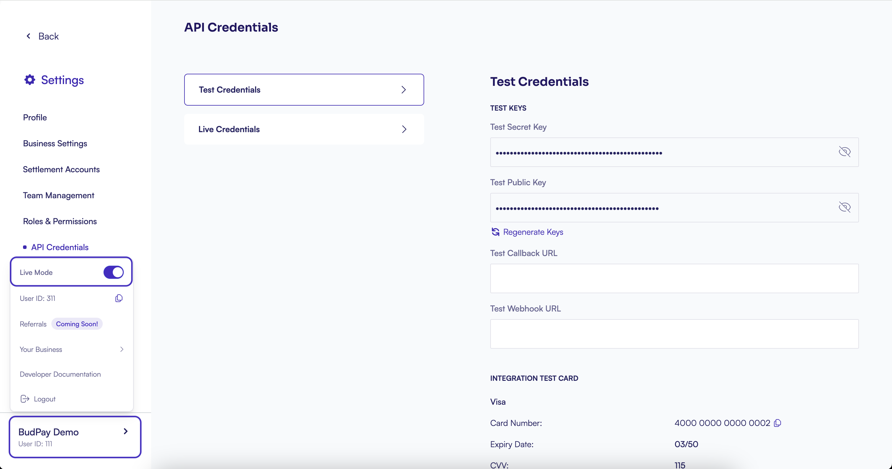Expand the Your Business menu
The image size is (892, 469).
pos(122,349)
